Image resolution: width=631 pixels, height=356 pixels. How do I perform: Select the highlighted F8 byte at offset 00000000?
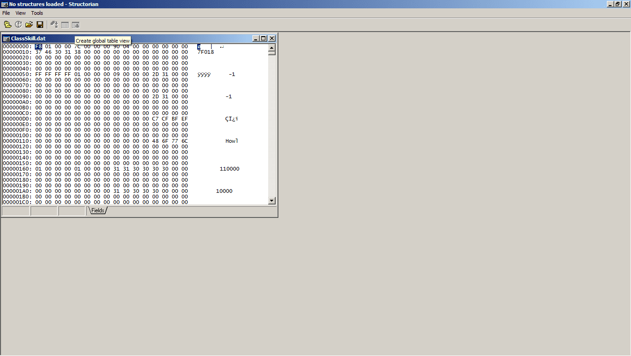tap(39, 46)
